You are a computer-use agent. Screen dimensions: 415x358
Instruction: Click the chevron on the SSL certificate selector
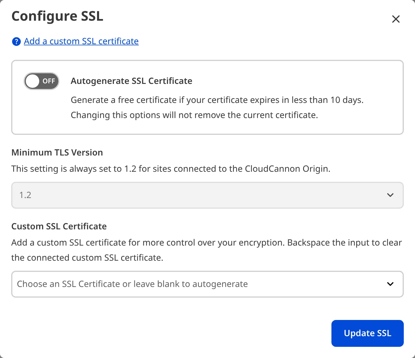(x=390, y=284)
